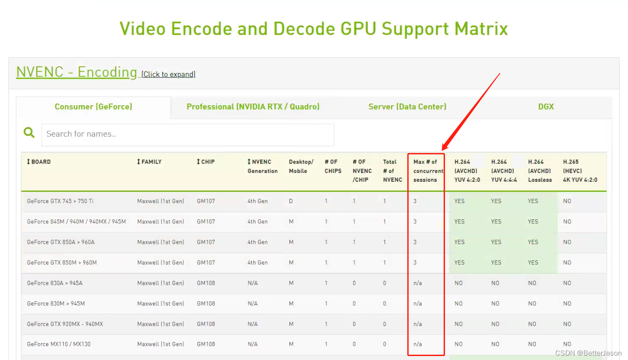
Task: Toggle sort order on the FAMILY column
Action: [138, 161]
